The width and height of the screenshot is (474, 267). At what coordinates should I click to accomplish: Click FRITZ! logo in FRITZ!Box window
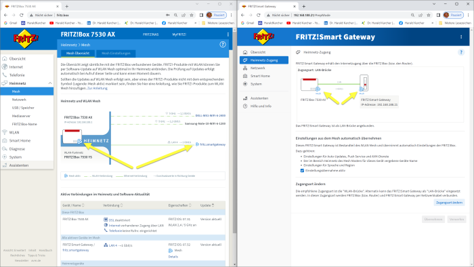[26, 39]
